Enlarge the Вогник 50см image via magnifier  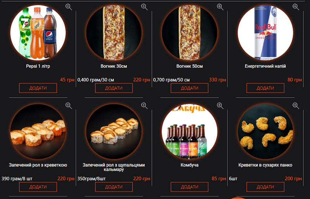click(220, 7)
